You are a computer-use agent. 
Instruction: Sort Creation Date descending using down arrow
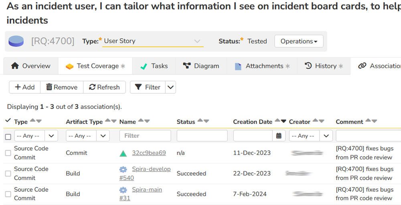coord(284,121)
